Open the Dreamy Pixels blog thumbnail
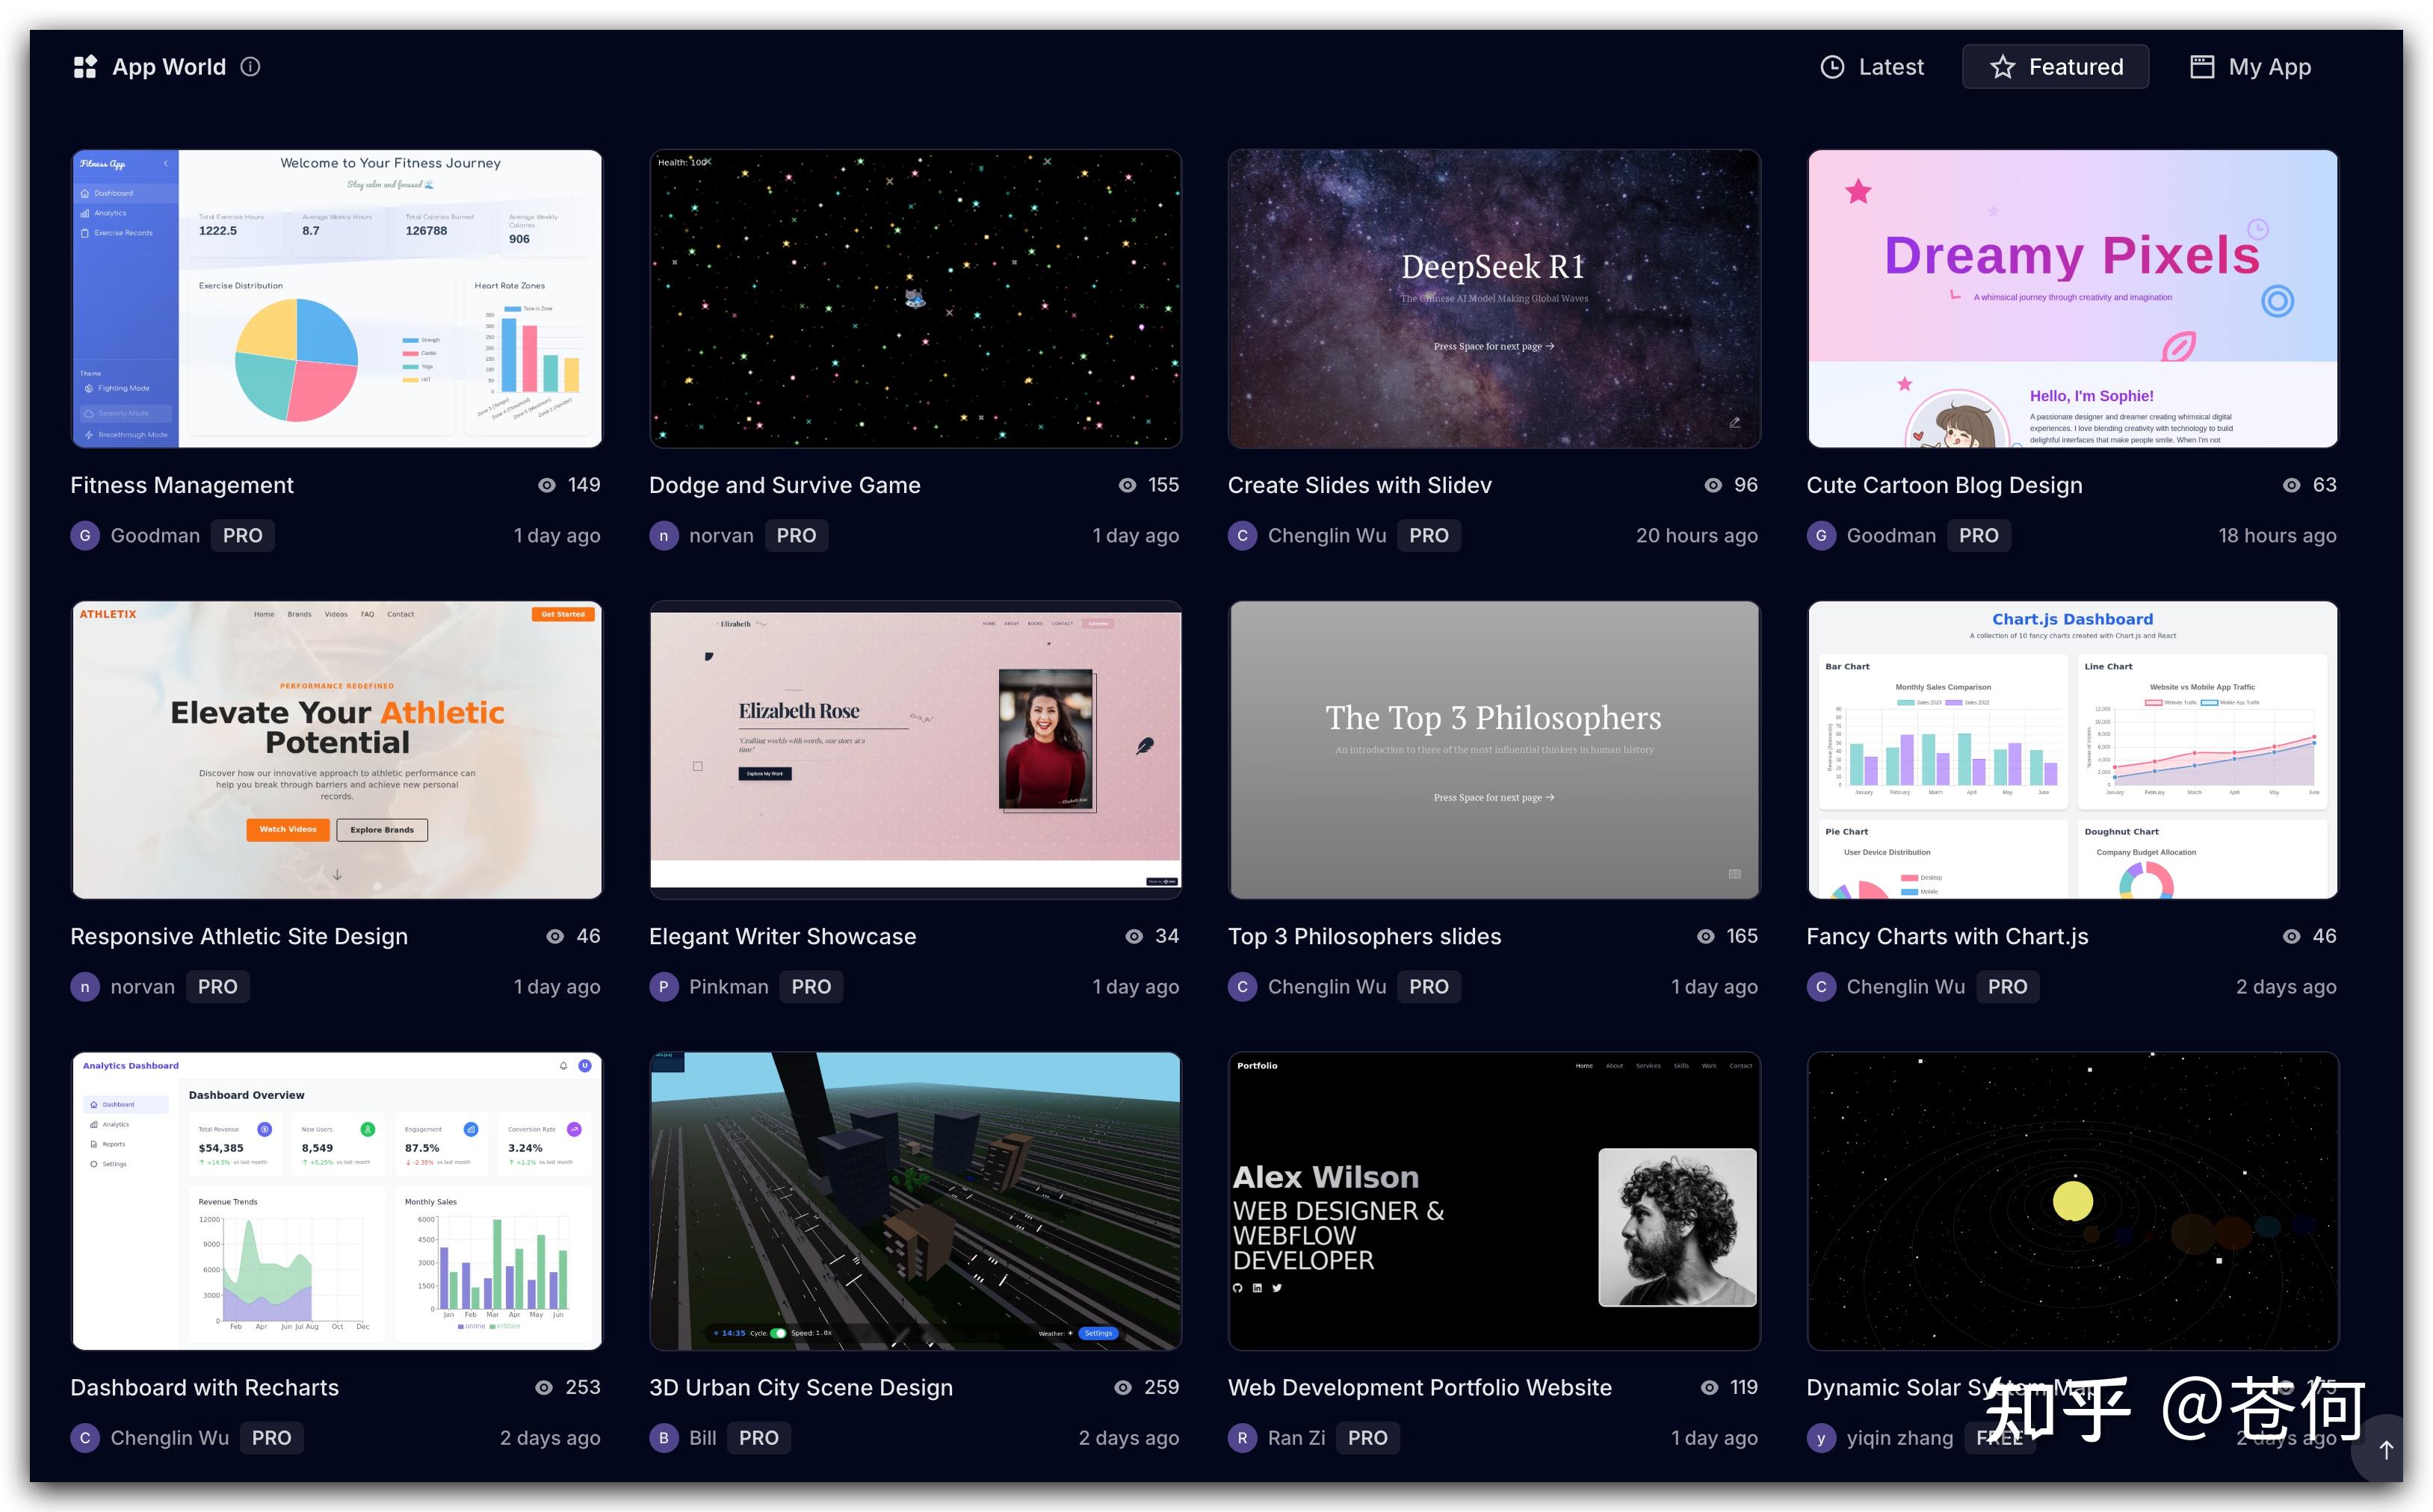 click(x=2072, y=299)
